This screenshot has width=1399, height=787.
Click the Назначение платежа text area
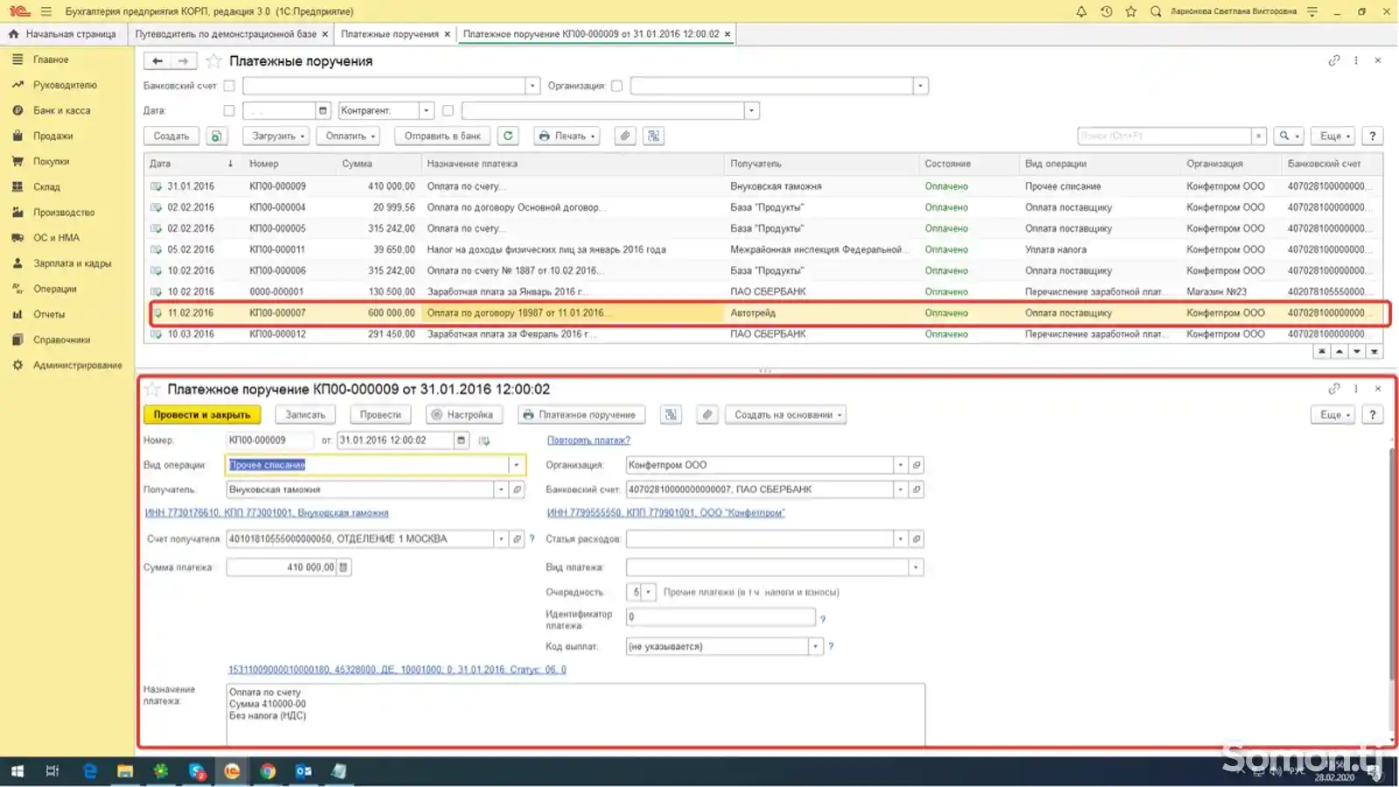(x=575, y=714)
